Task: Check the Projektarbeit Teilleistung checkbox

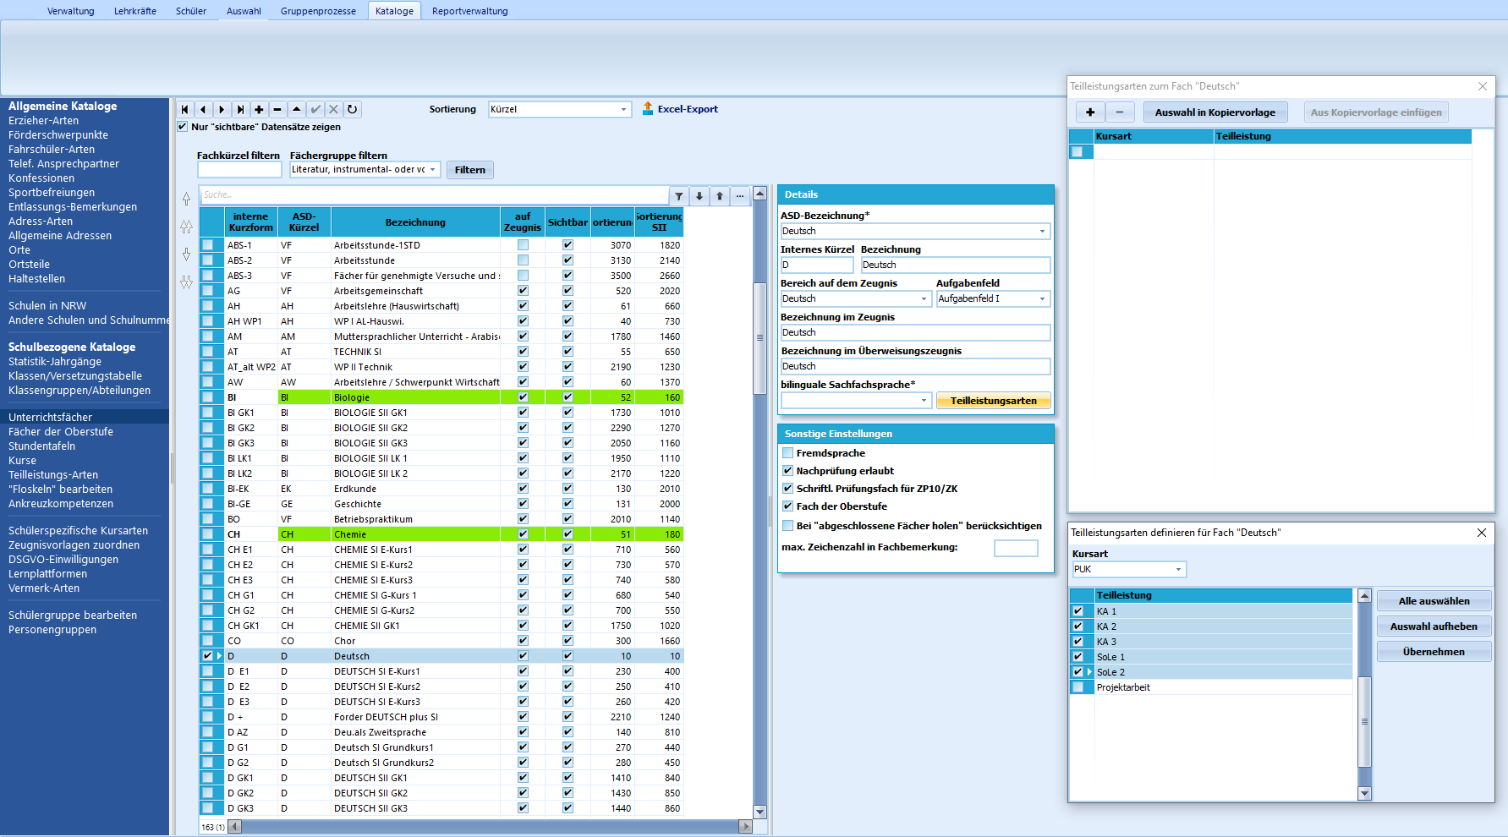Action: pos(1078,687)
